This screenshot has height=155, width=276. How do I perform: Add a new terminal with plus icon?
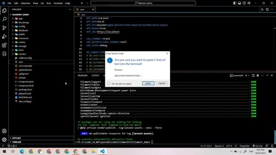coord(246,75)
